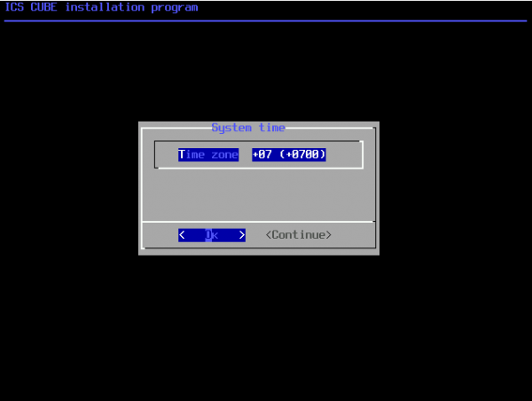Click the opening bracket of Continue
Screen dimensions: 532x401
(269, 235)
